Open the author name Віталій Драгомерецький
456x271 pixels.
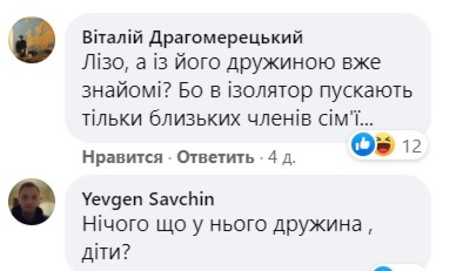click(193, 39)
